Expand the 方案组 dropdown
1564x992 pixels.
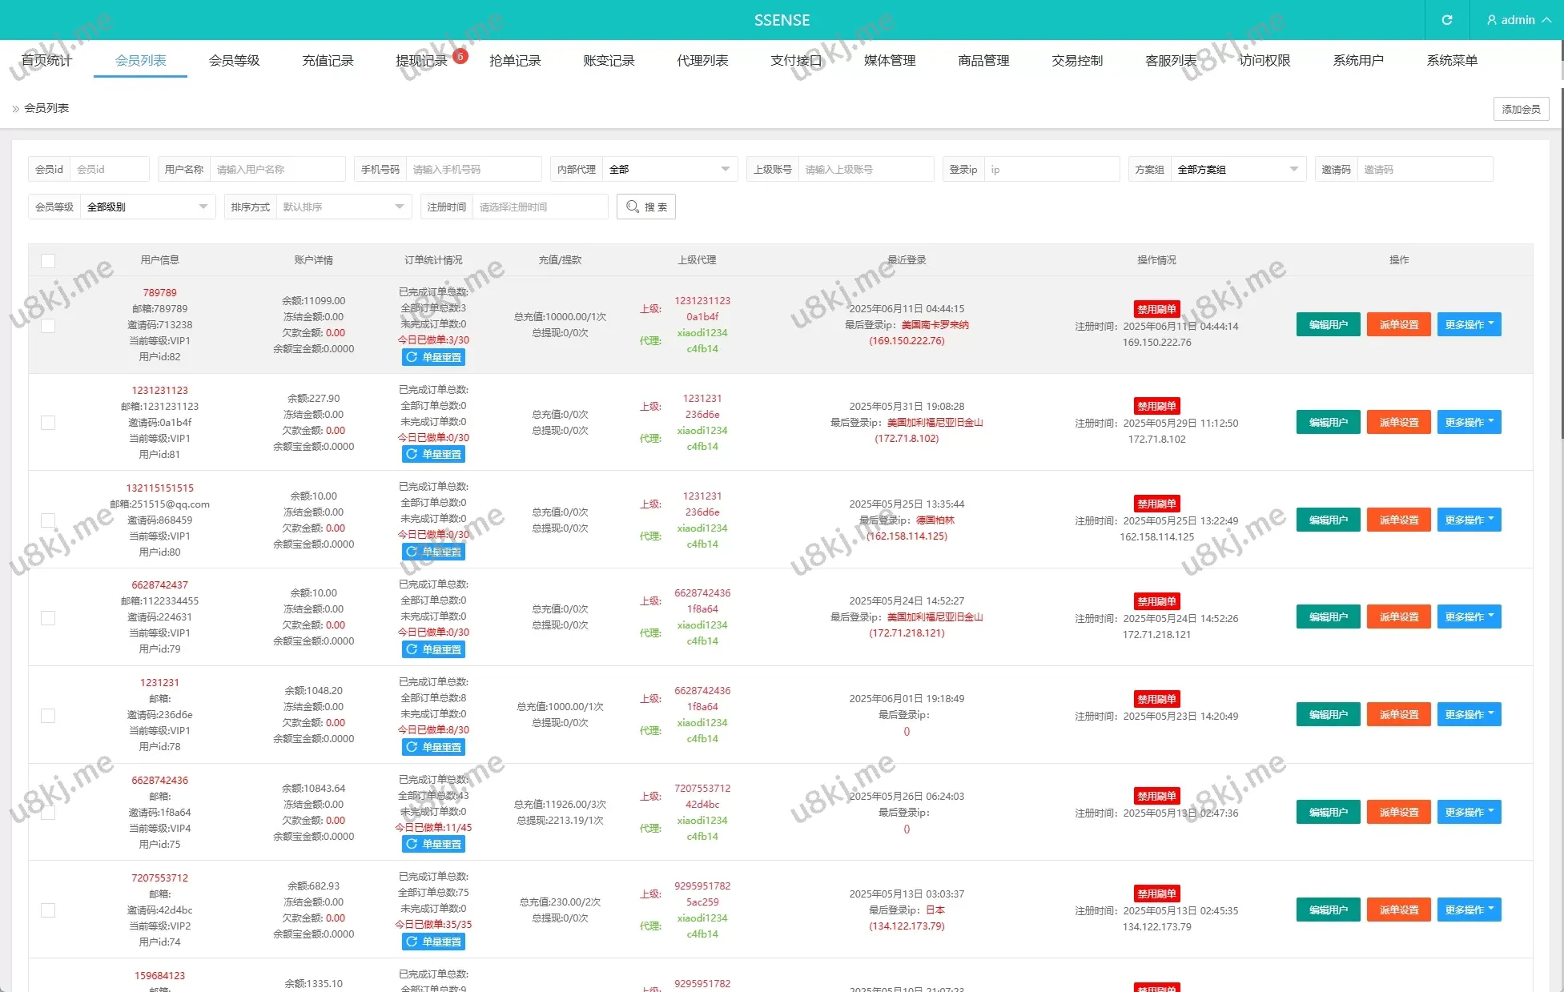pos(1237,169)
